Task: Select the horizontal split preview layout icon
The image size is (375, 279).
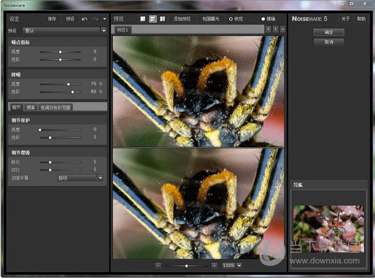Action: 153,19
